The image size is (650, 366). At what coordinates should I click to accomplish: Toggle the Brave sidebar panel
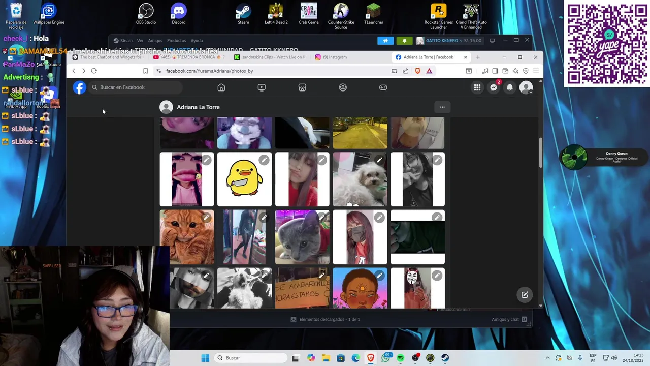495,71
